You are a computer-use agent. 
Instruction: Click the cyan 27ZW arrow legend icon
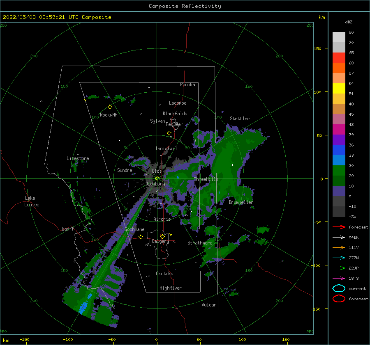coord(339,258)
